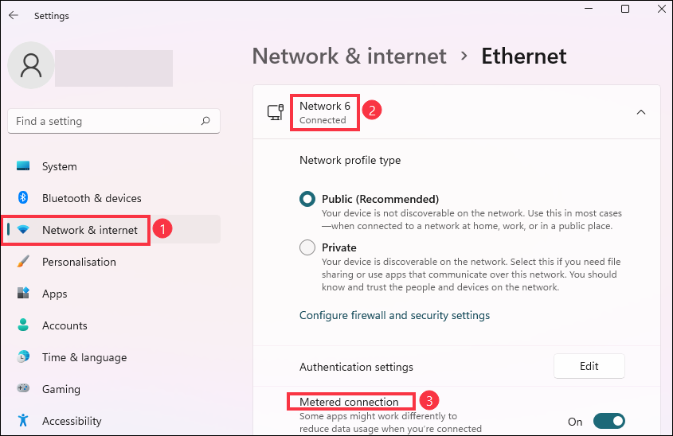Image resolution: width=673 pixels, height=436 pixels.
Task: Collapse the Network 6 section chevron
Action: click(x=641, y=112)
